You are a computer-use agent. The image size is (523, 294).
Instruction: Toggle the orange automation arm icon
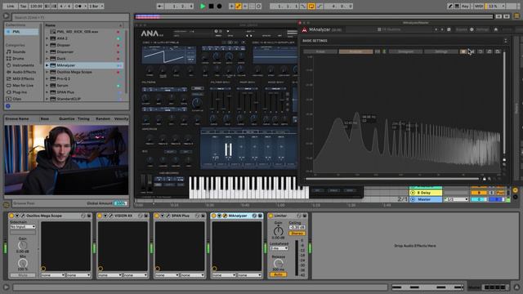pos(239,6)
